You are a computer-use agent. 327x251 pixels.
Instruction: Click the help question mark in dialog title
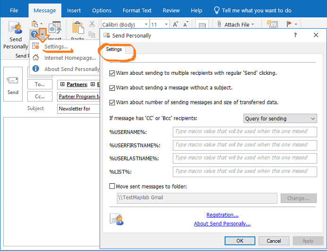[x=295, y=35]
